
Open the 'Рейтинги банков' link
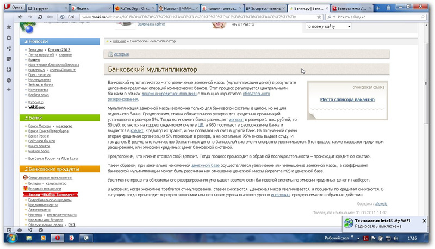pyautogui.click(x=42, y=141)
